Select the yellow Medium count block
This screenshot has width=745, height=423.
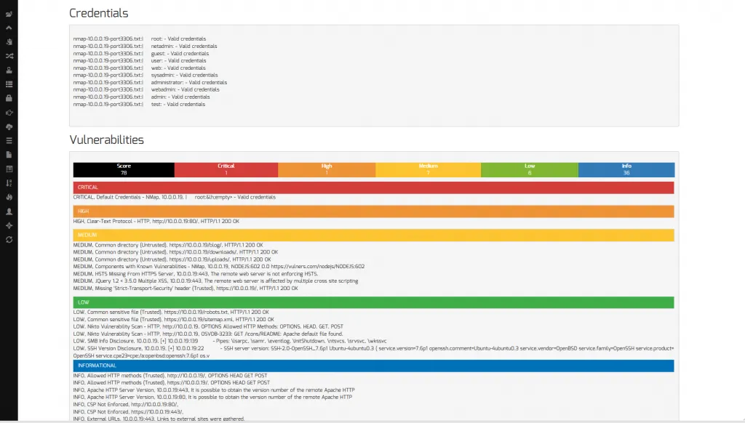tap(428, 169)
